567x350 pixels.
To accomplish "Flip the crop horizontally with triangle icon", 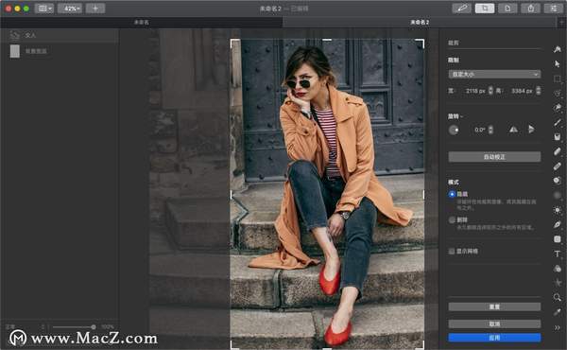I will point(513,130).
